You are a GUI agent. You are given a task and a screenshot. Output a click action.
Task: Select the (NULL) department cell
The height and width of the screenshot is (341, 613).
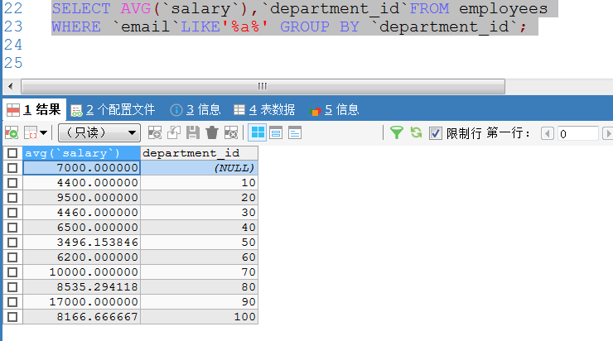pos(199,168)
